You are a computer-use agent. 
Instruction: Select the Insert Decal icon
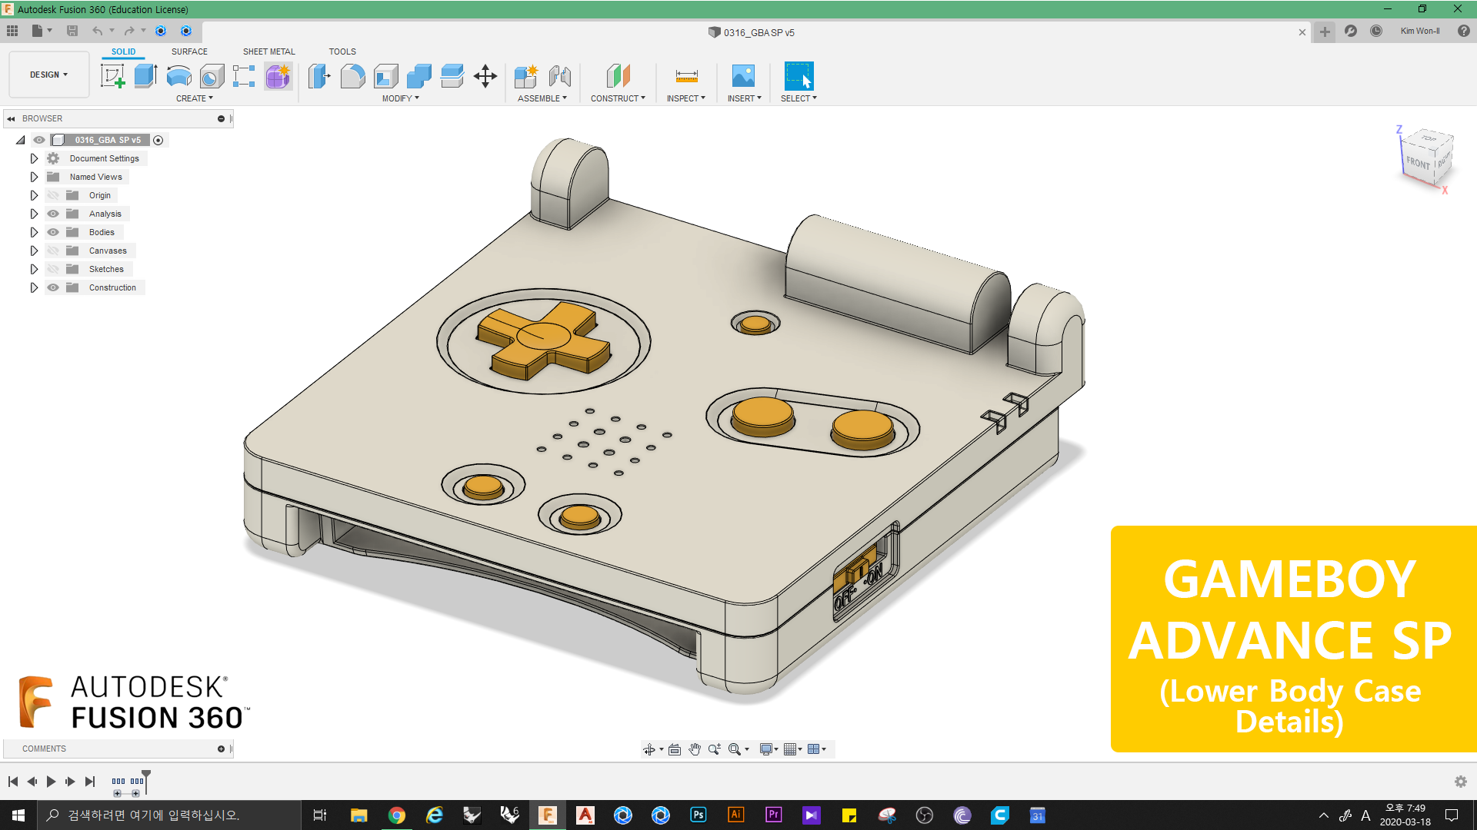click(x=743, y=76)
